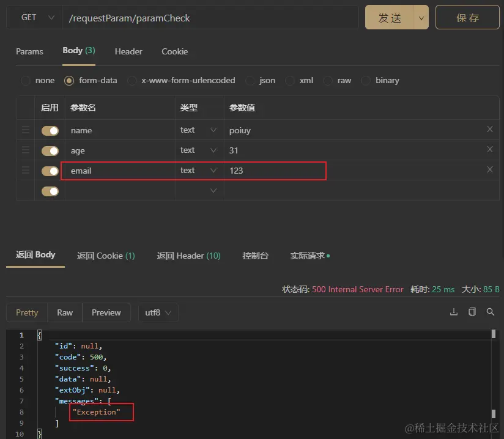Click the 保存 save button
The image size is (504, 439).
pos(467,18)
